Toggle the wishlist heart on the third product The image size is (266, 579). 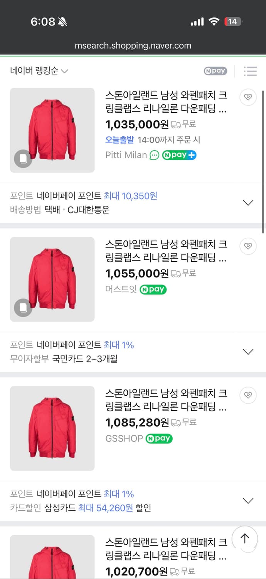click(248, 395)
